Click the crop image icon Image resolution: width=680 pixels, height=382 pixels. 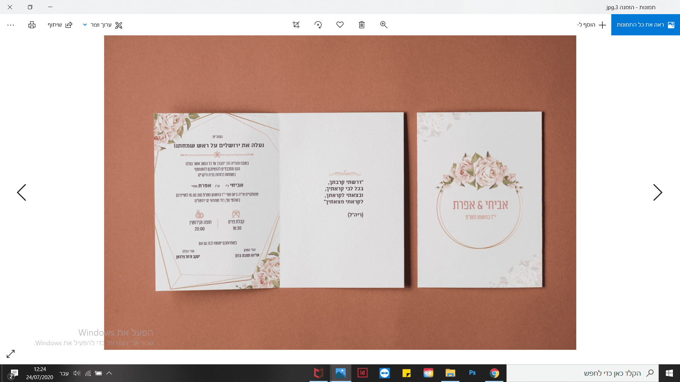coord(296,25)
